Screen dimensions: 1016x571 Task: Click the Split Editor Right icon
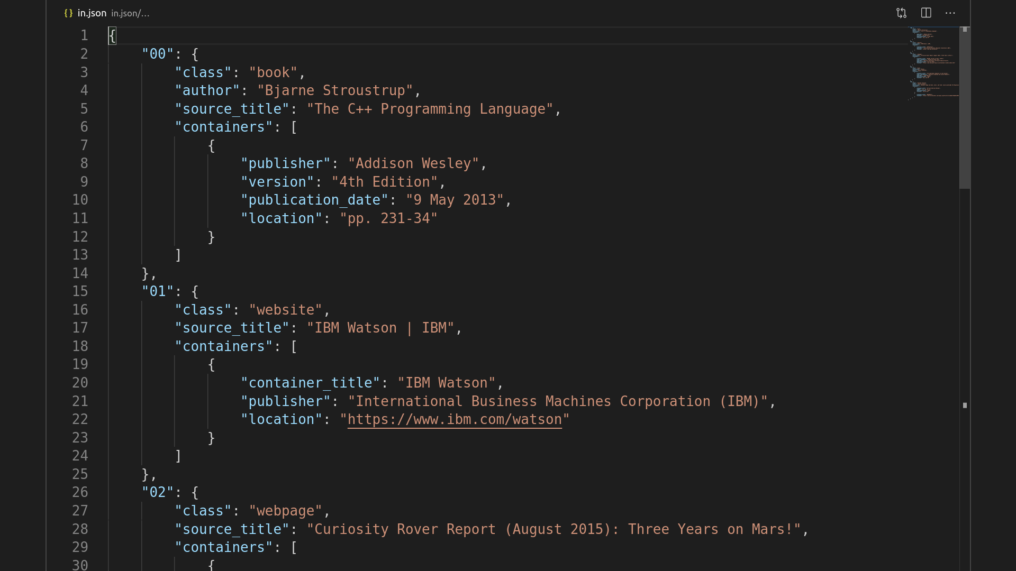[x=926, y=13]
